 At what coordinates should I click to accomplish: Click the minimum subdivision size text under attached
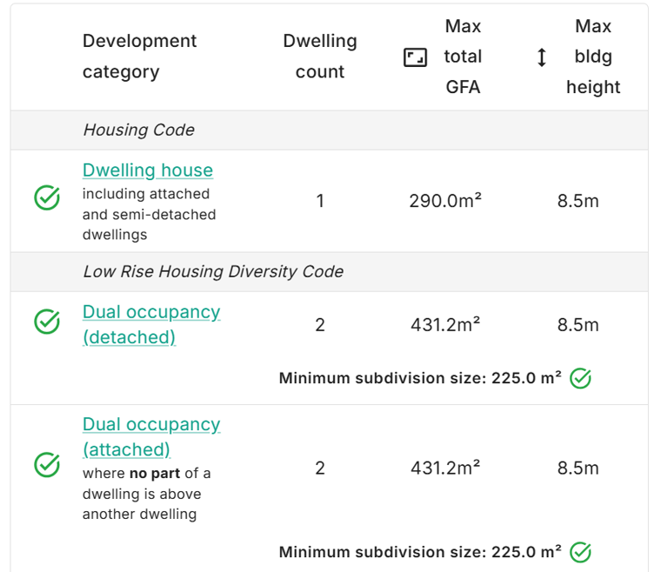tap(420, 552)
